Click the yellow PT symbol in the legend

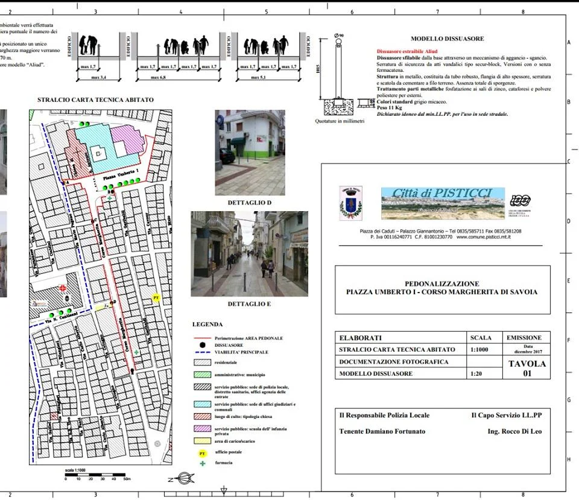click(202, 453)
